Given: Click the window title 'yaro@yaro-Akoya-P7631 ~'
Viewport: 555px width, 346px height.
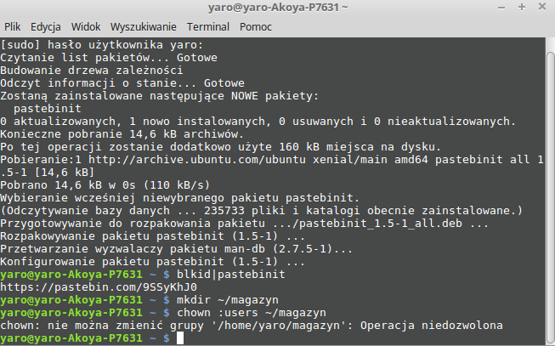Looking at the screenshot, I should click(278, 8).
